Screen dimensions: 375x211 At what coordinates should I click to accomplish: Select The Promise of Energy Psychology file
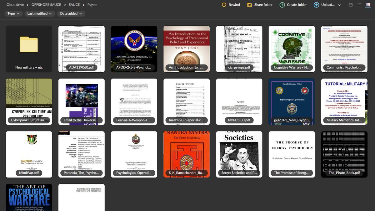[x=292, y=154]
